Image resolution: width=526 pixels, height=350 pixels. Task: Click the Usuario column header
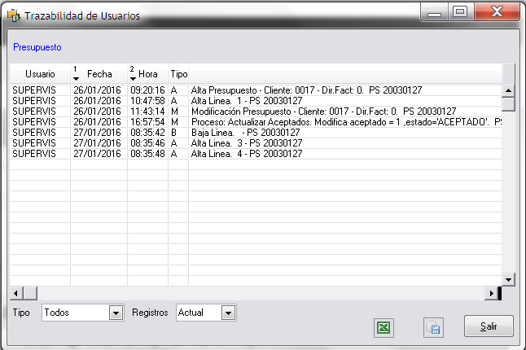[x=40, y=73]
